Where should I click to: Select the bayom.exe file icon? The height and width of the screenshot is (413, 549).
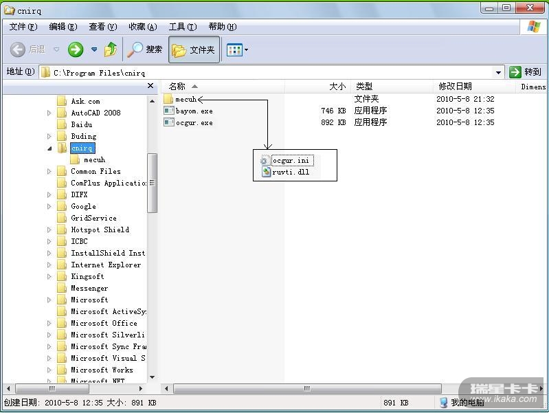click(169, 111)
